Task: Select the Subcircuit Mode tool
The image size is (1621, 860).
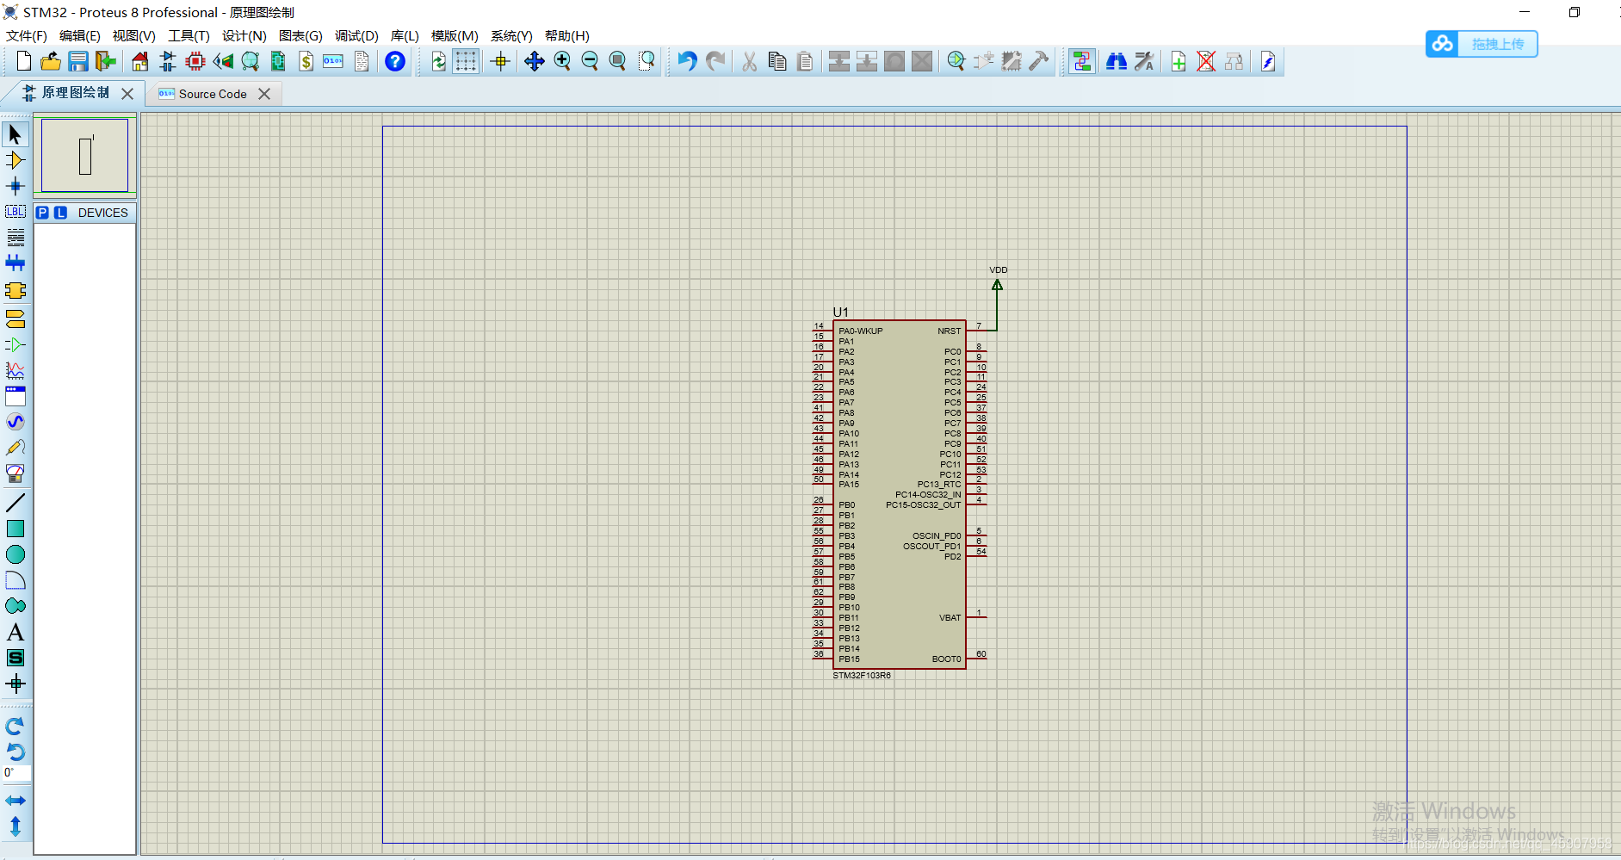Action: pos(15,290)
